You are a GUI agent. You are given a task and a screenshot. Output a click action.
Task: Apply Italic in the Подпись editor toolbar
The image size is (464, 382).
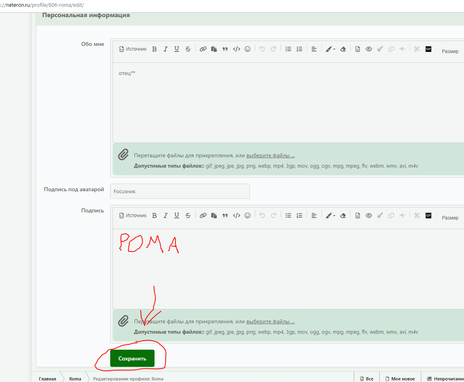pyautogui.click(x=165, y=216)
